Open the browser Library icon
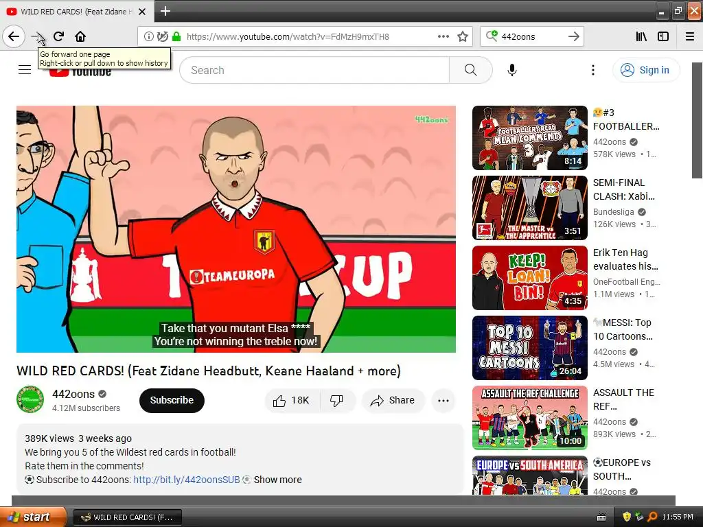The image size is (703, 527). [641, 36]
